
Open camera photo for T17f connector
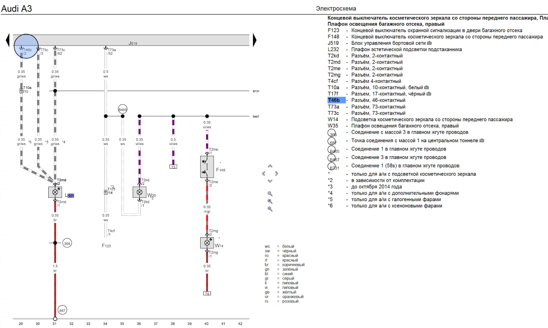tap(429, 94)
